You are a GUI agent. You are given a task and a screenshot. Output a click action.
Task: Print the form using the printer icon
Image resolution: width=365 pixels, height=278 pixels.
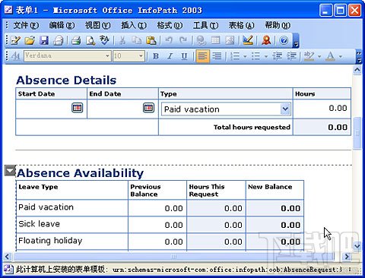76,40
